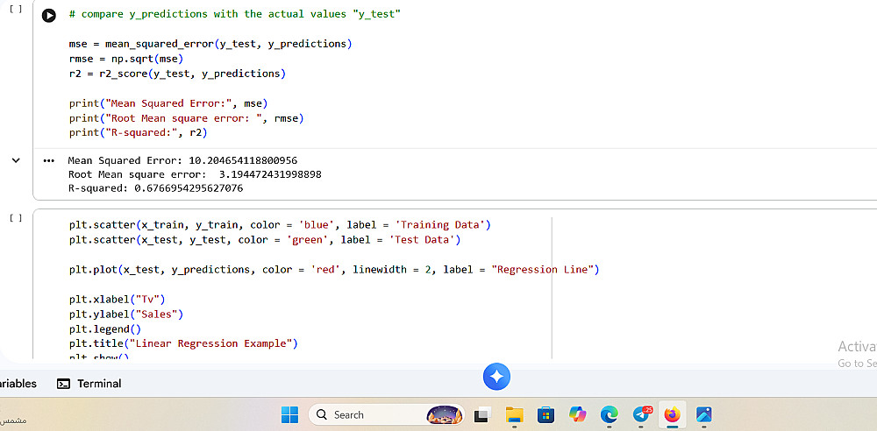Place cursor in the rmse np.sqrt line
877x431 pixels.
pyautogui.click(x=126, y=59)
